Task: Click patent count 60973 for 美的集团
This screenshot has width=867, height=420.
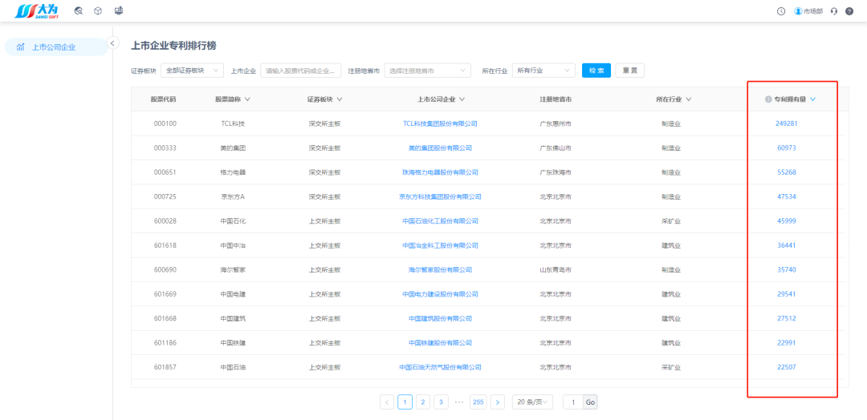Action: click(786, 148)
